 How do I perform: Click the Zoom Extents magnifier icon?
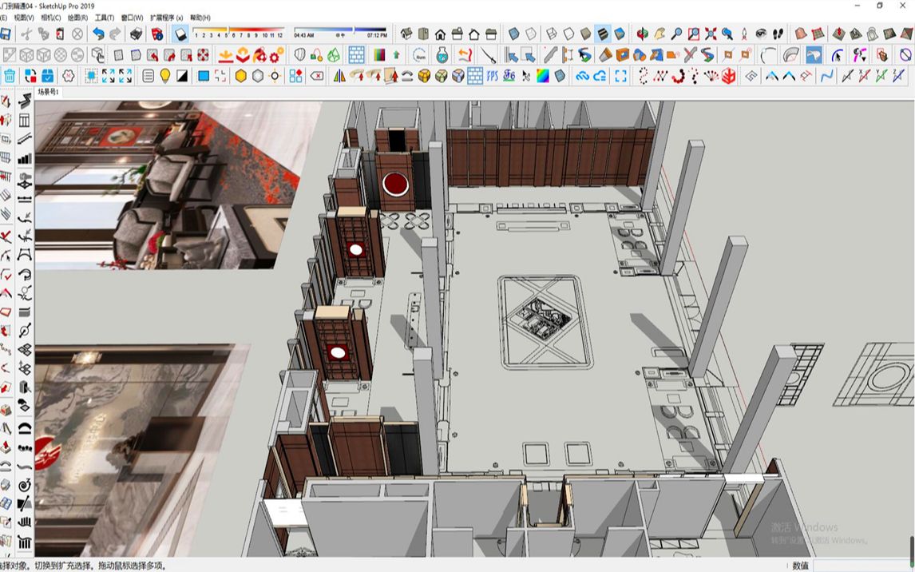709,34
